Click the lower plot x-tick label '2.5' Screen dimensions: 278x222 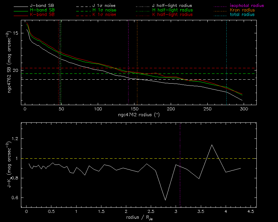coord(151,211)
